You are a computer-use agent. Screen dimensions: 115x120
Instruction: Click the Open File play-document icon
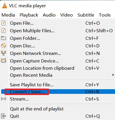pos(4,23)
